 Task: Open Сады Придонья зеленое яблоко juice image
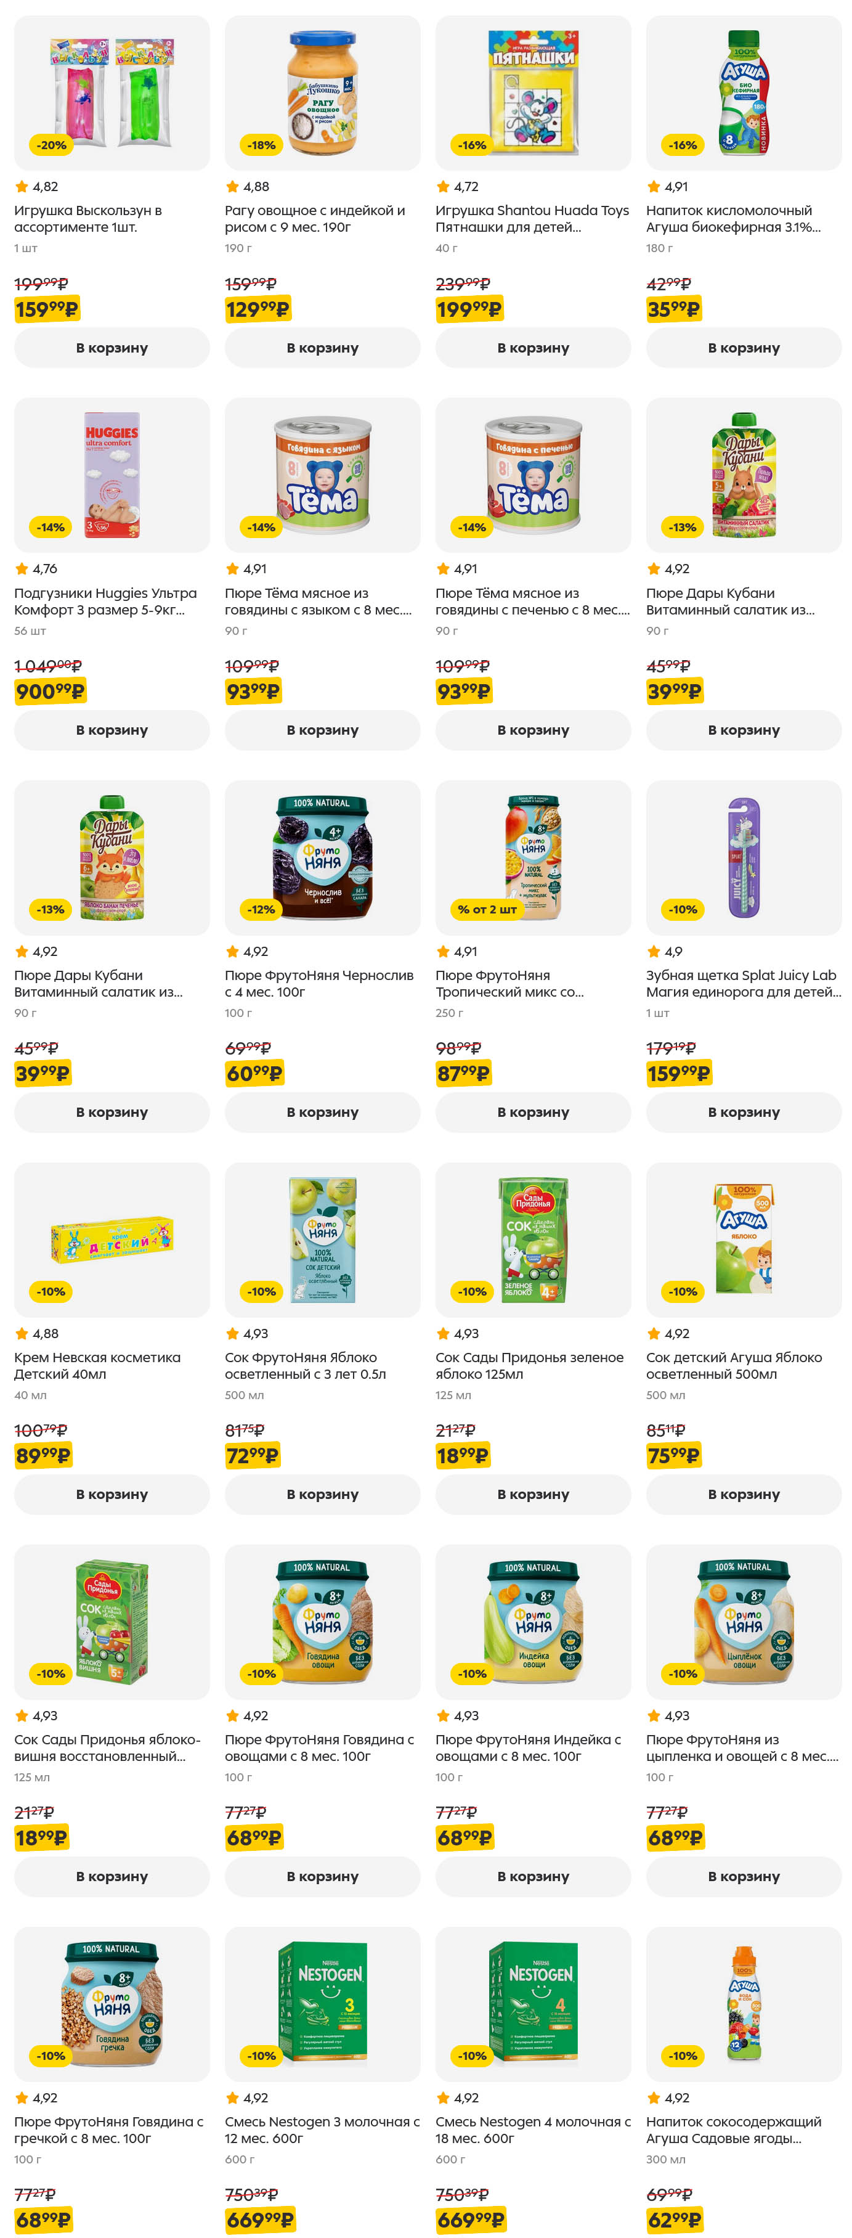(x=532, y=1239)
